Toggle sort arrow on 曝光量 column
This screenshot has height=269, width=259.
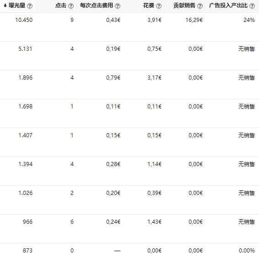coord(5,5)
